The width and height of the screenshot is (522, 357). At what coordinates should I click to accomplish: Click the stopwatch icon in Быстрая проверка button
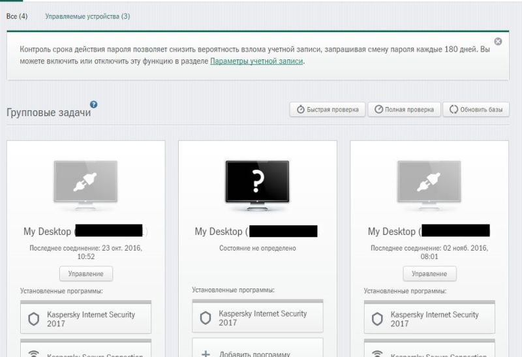tap(301, 110)
